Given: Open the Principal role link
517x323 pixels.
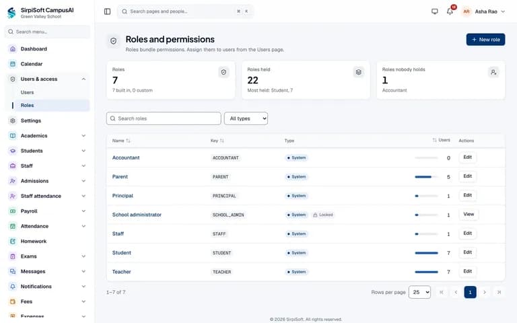Looking at the screenshot, I should point(123,196).
